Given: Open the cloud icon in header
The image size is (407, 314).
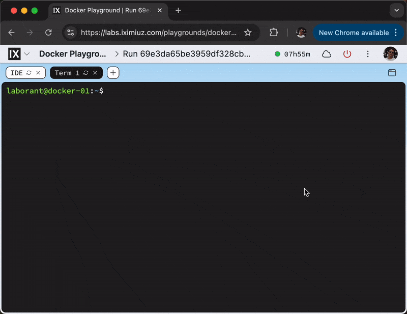Looking at the screenshot, I should click(327, 54).
